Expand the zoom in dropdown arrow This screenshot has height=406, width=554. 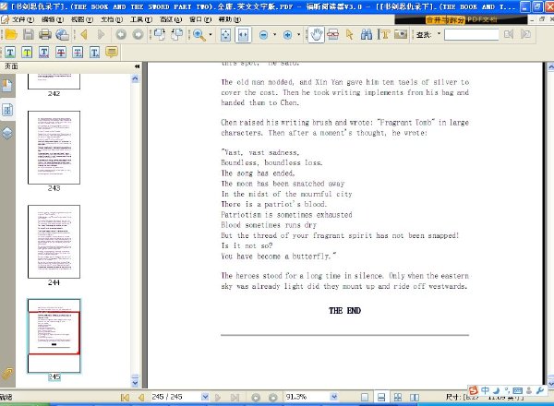(298, 34)
